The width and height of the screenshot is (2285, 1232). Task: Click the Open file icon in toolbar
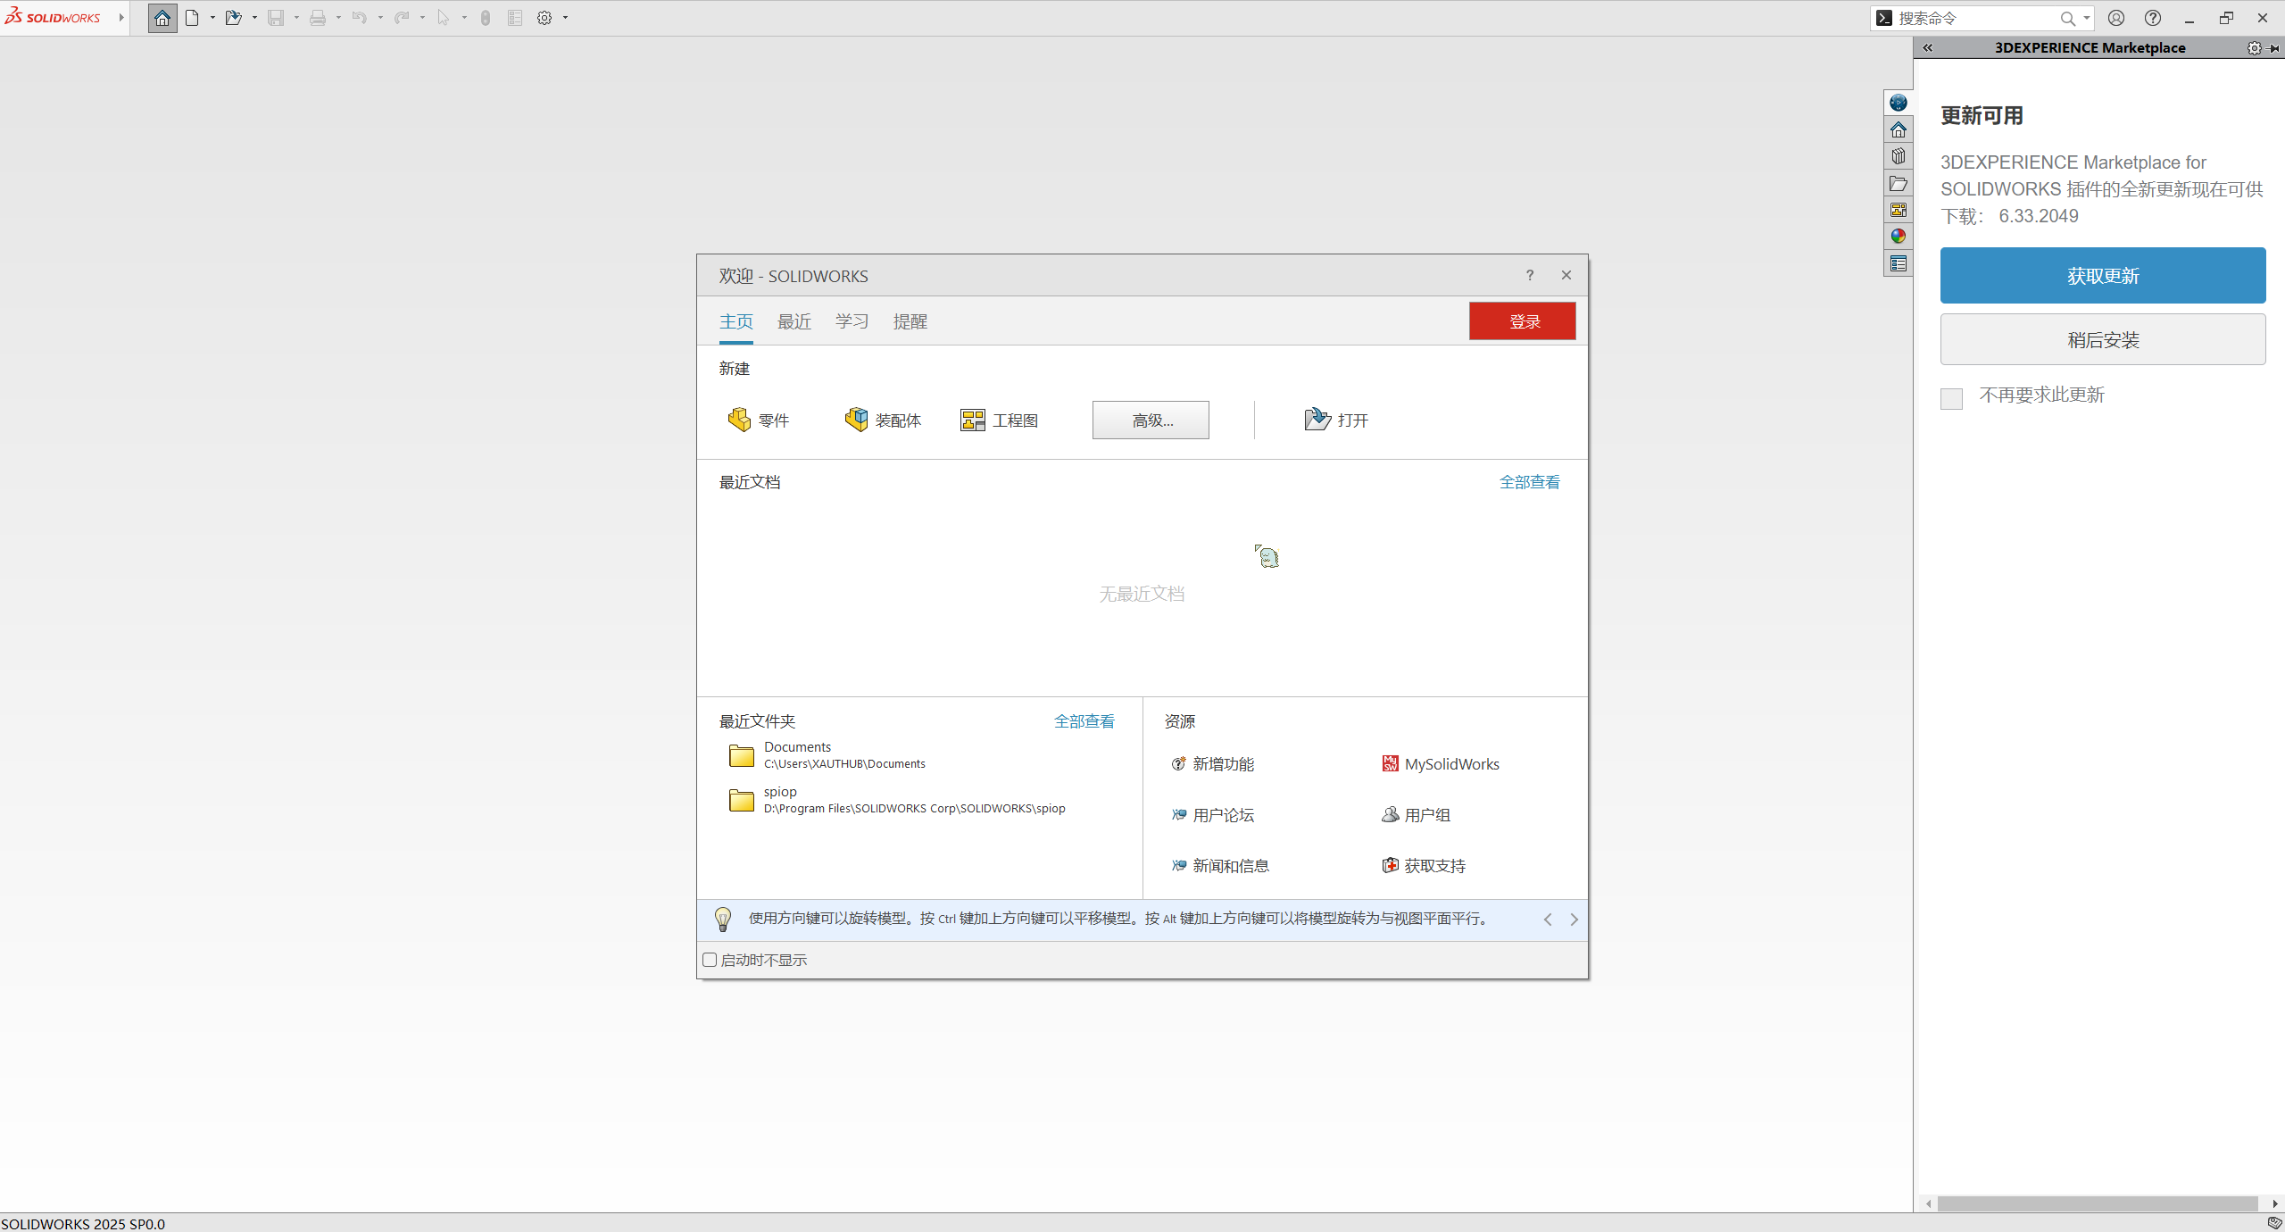click(x=234, y=18)
